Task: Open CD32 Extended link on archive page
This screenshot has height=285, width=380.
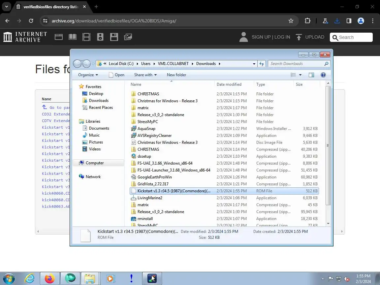Action: pos(56,114)
